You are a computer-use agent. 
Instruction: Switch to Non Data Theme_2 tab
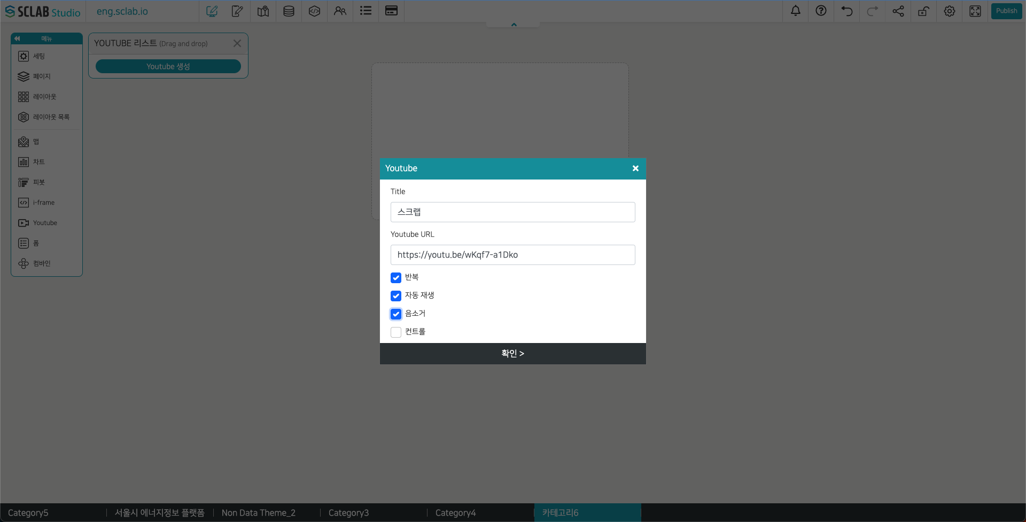(x=267, y=512)
